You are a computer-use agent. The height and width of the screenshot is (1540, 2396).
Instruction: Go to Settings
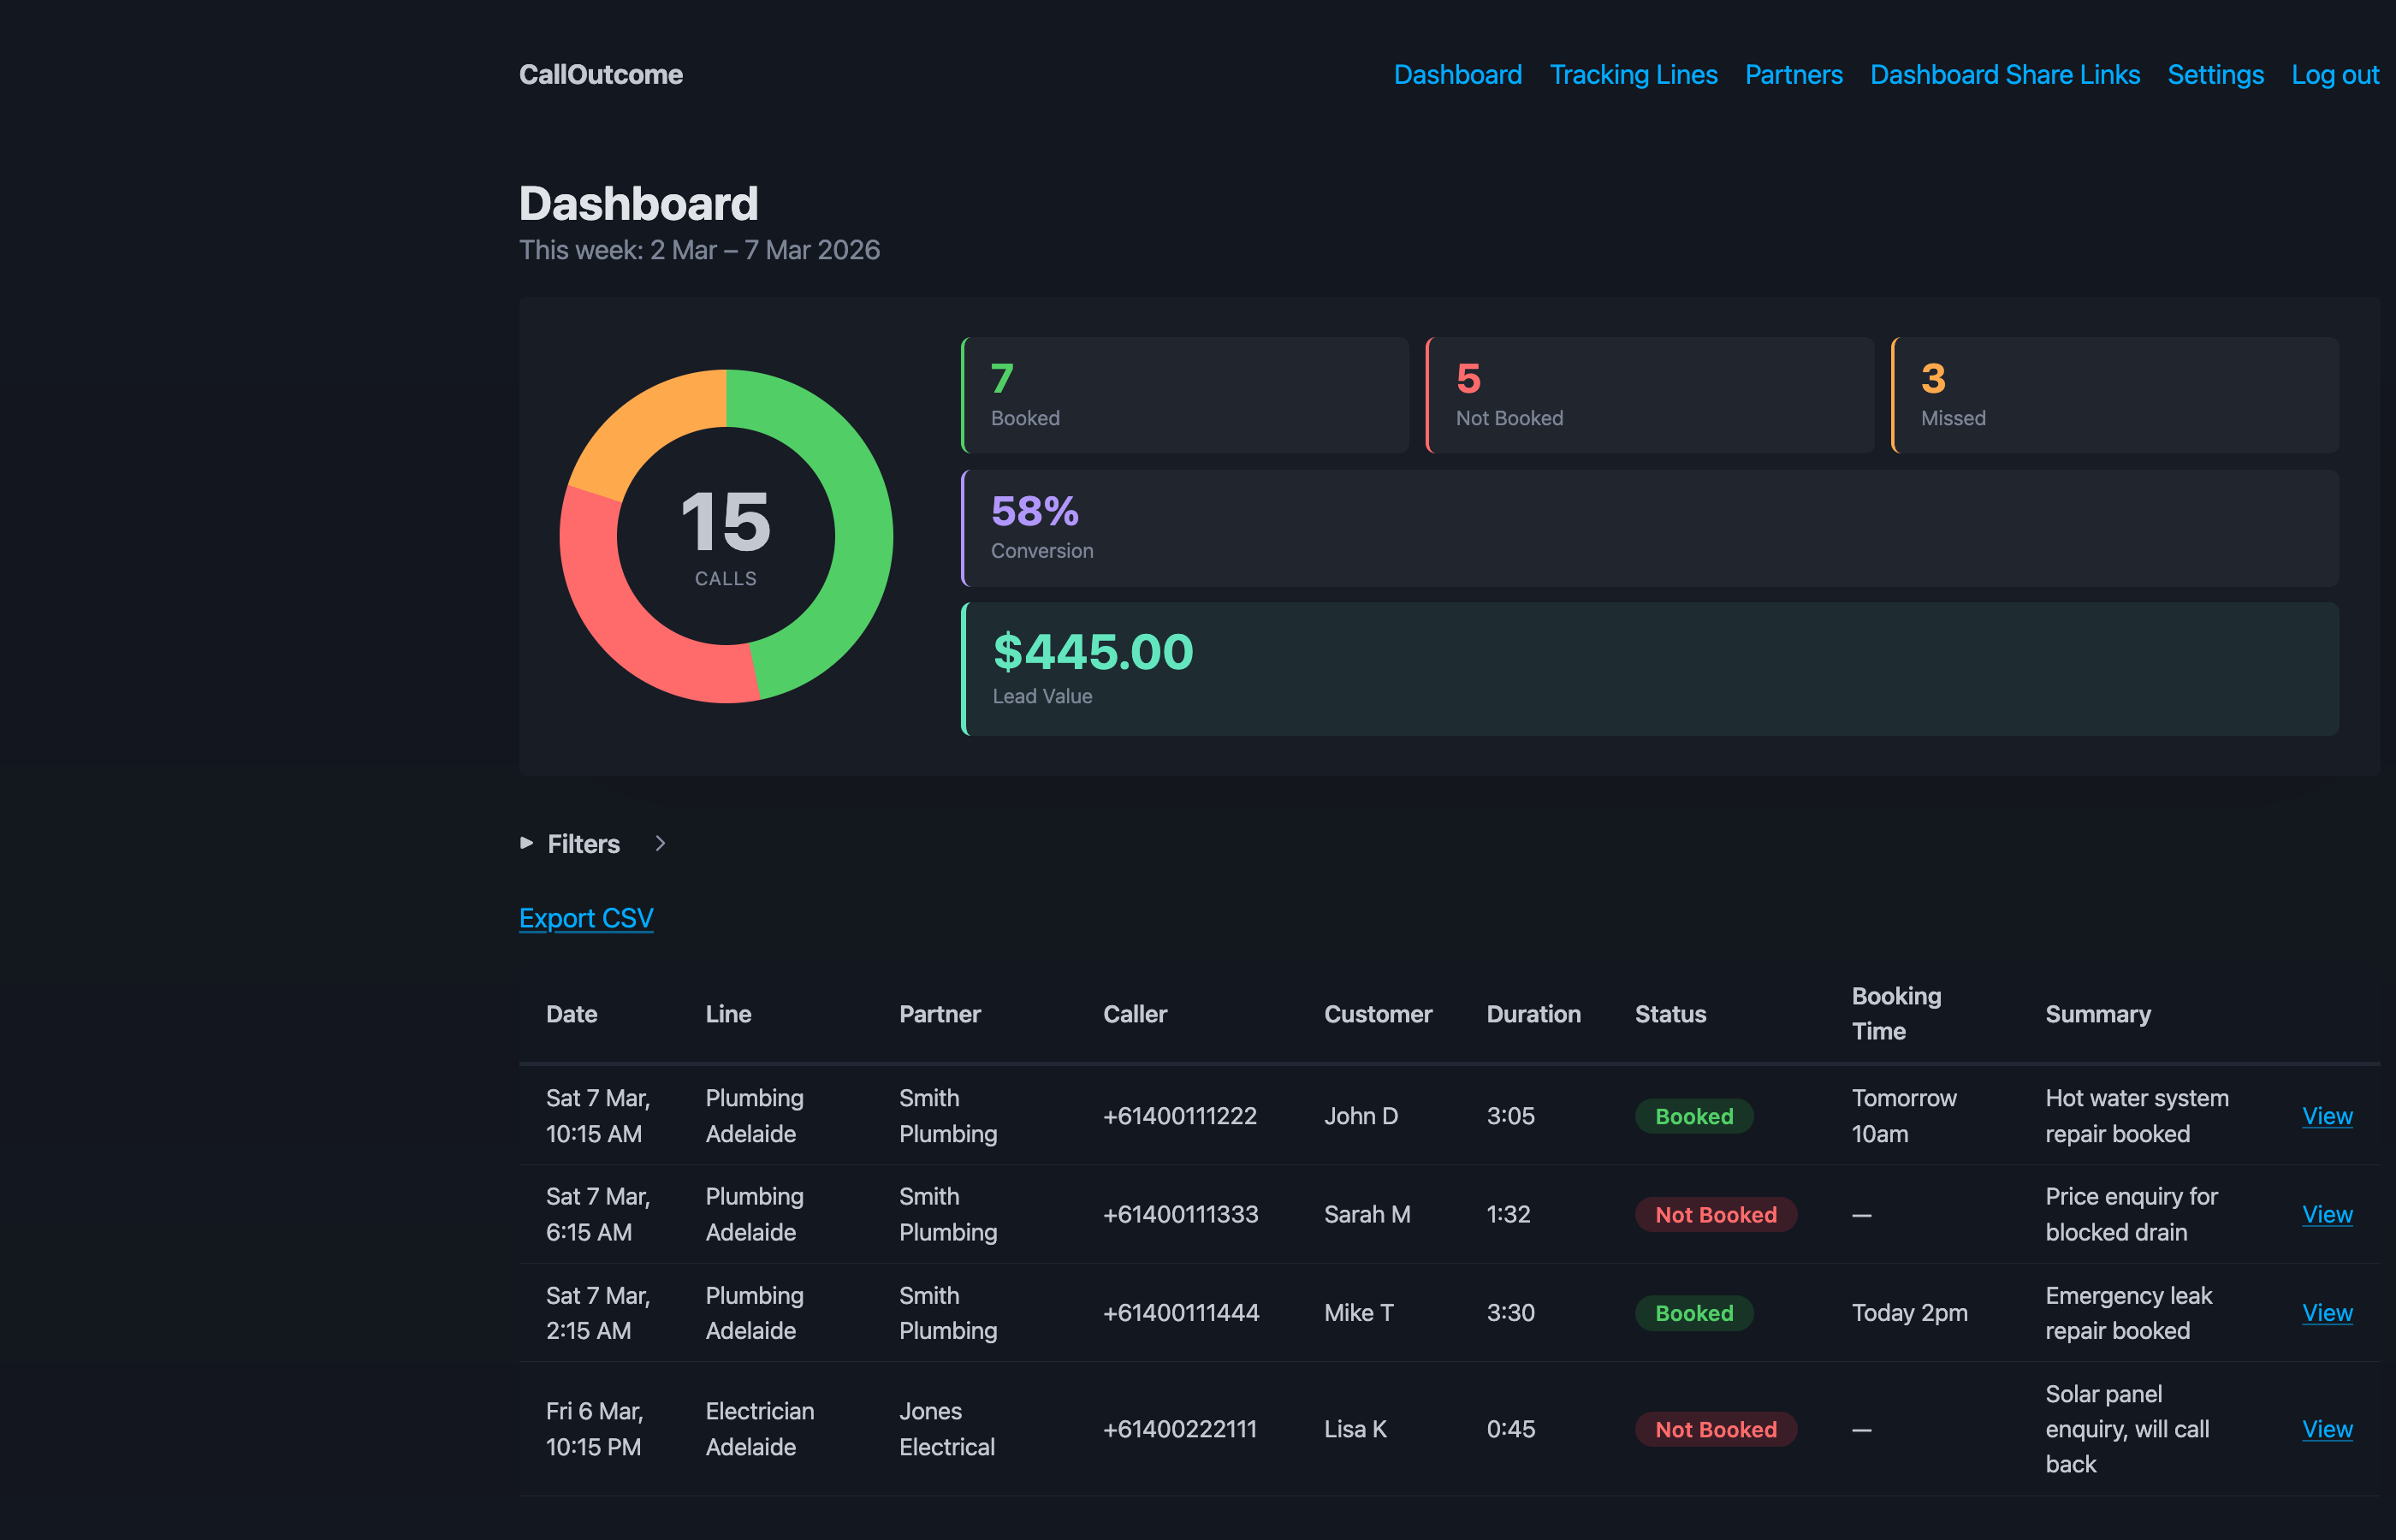pos(2215,74)
